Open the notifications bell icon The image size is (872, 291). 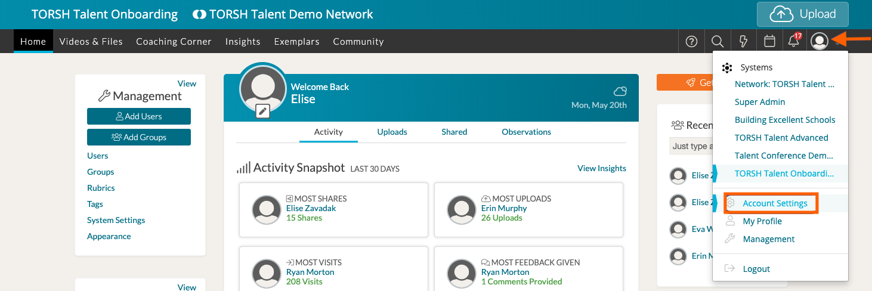(x=794, y=41)
